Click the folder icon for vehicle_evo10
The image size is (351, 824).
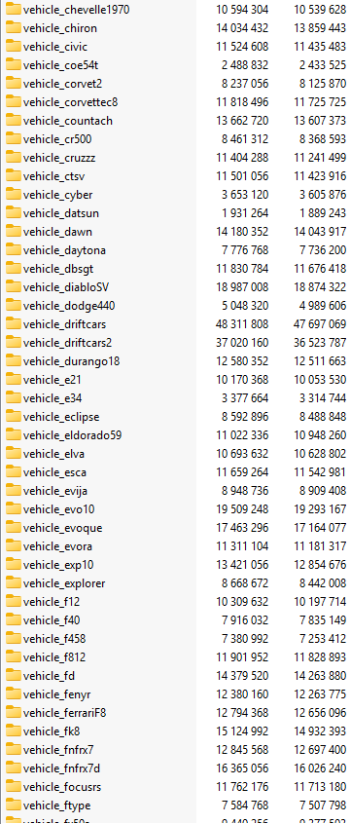point(13,509)
